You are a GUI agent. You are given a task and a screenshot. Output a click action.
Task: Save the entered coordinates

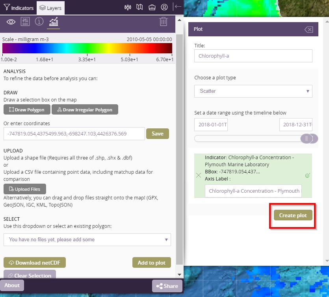pos(158,134)
